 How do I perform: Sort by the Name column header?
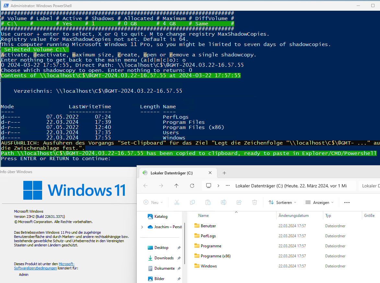click(x=203, y=216)
